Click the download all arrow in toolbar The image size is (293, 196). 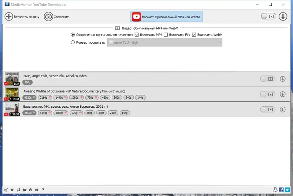(283, 16)
